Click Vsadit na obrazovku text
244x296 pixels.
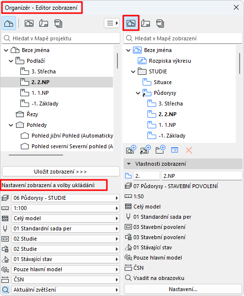coord(159,278)
